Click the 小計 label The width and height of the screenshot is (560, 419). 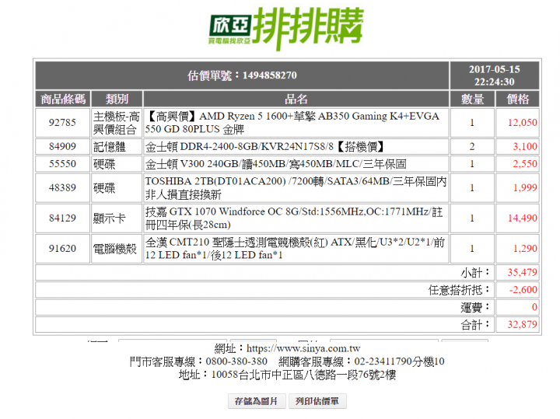coord(474,273)
